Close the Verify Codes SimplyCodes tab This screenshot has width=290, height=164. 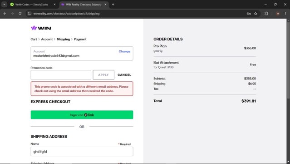tap(54, 5)
